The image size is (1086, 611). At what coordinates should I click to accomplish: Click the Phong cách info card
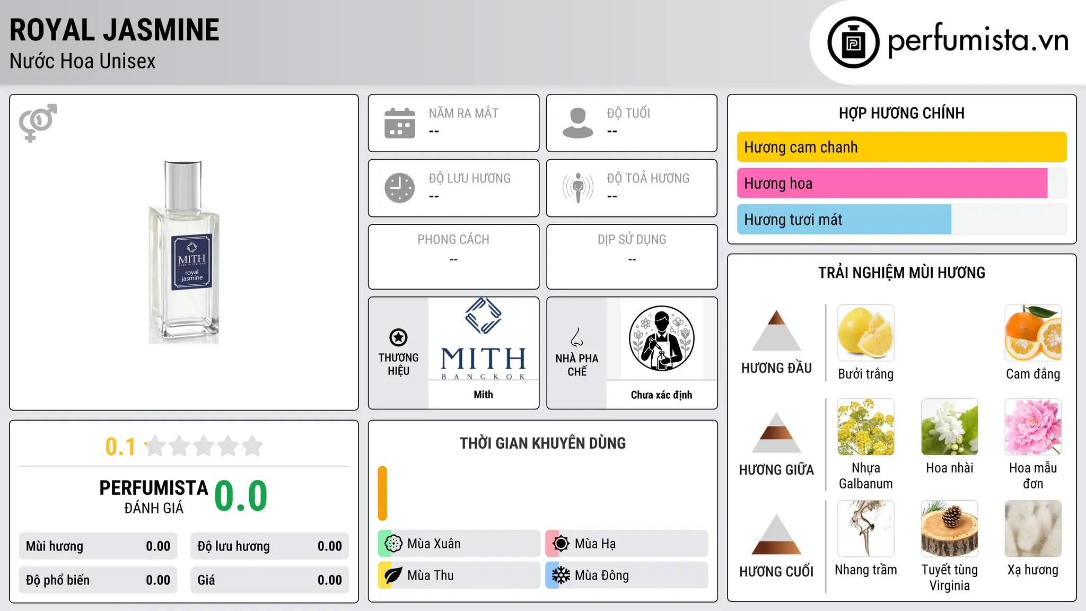453,257
